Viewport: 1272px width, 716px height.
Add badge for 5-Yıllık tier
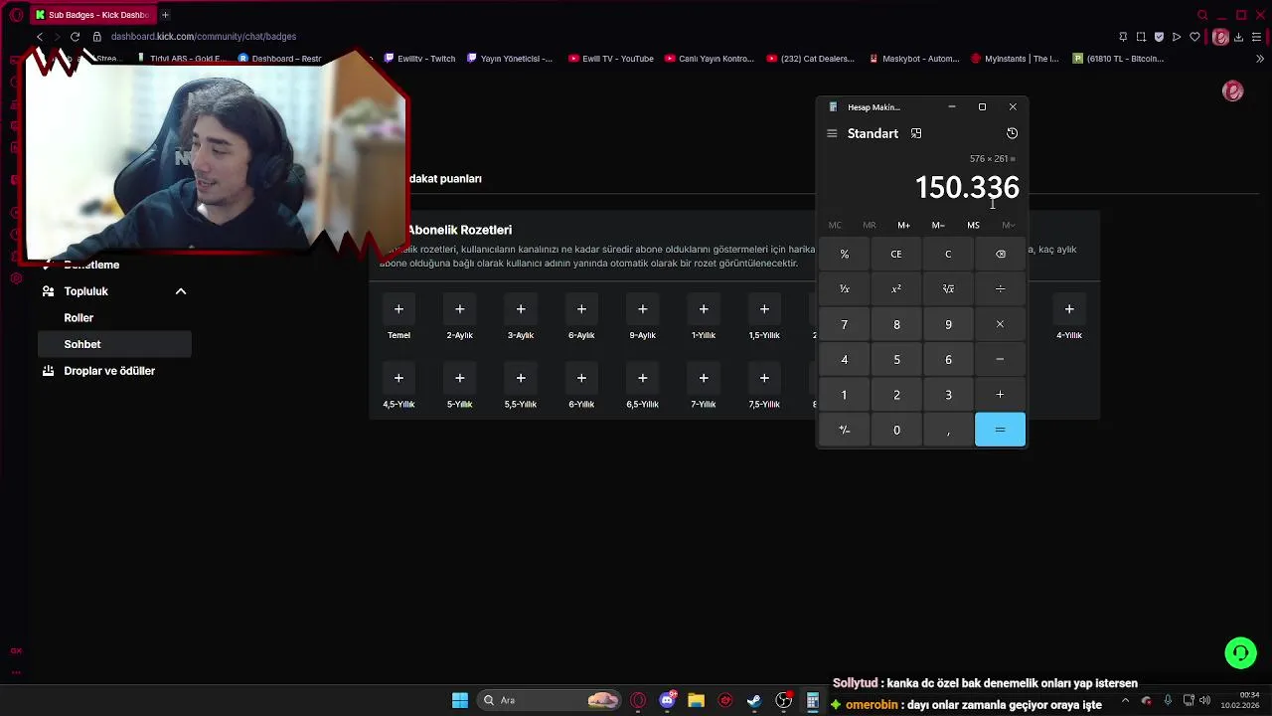(x=459, y=378)
